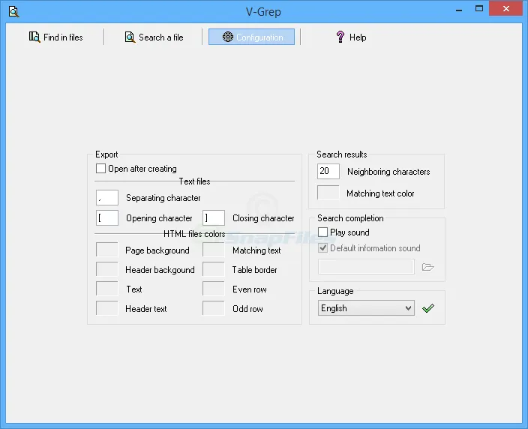Select the Configuration tab
The width and height of the screenshot is (528, 429).
(x=251, y=37)
